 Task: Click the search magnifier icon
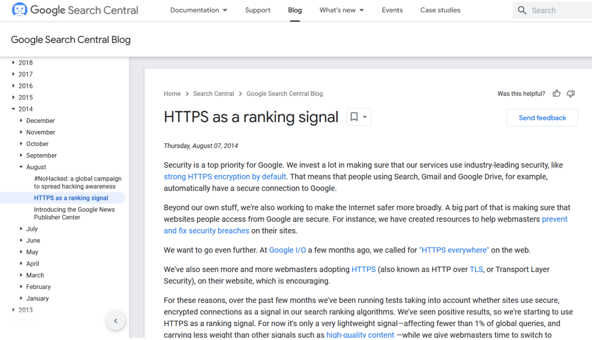click(522, 10)
